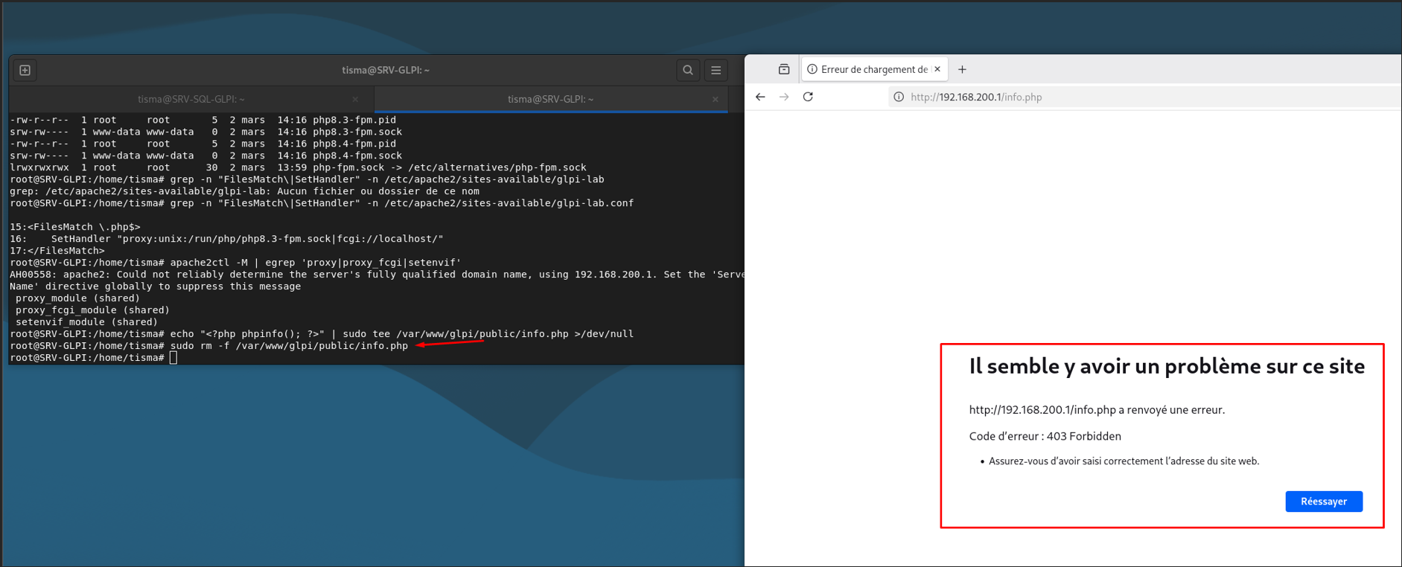Click the 'sudo rm -f' command line in terminal
The image size is (1402, 567).
pos(209,346)
